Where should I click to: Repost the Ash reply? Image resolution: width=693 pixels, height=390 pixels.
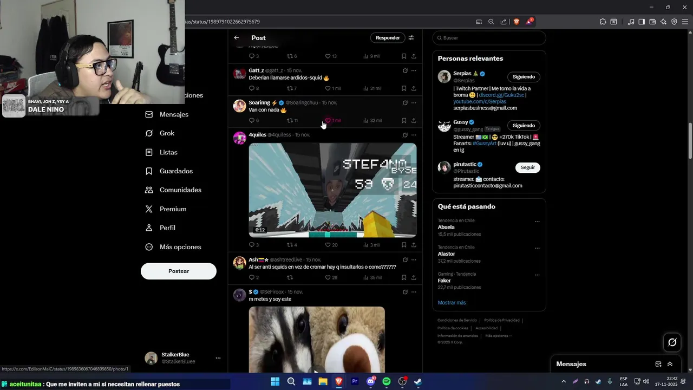(x=290, y=277)
